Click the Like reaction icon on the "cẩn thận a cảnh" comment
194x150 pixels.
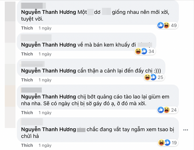(x=153, y=77)
